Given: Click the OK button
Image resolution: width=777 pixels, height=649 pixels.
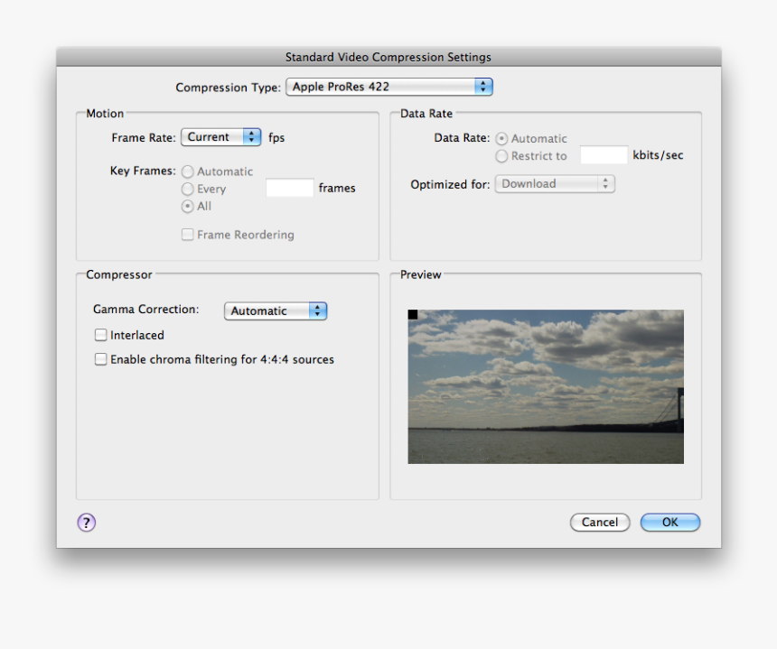Looking at the screenshot, I should click(669, 522).
